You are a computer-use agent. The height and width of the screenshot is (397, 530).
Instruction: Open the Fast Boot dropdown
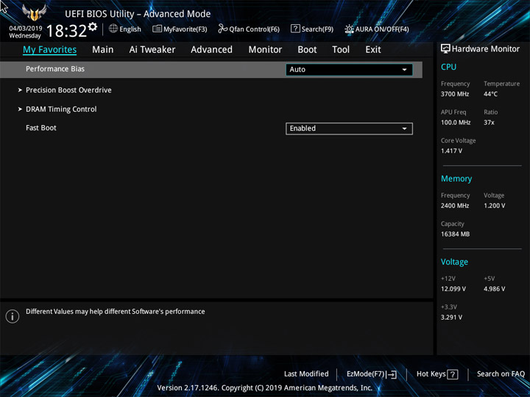pos(349,129)
